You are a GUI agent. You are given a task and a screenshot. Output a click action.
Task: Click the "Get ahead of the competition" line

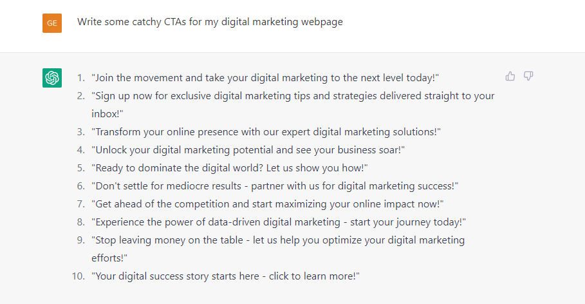tap(268, 204)
